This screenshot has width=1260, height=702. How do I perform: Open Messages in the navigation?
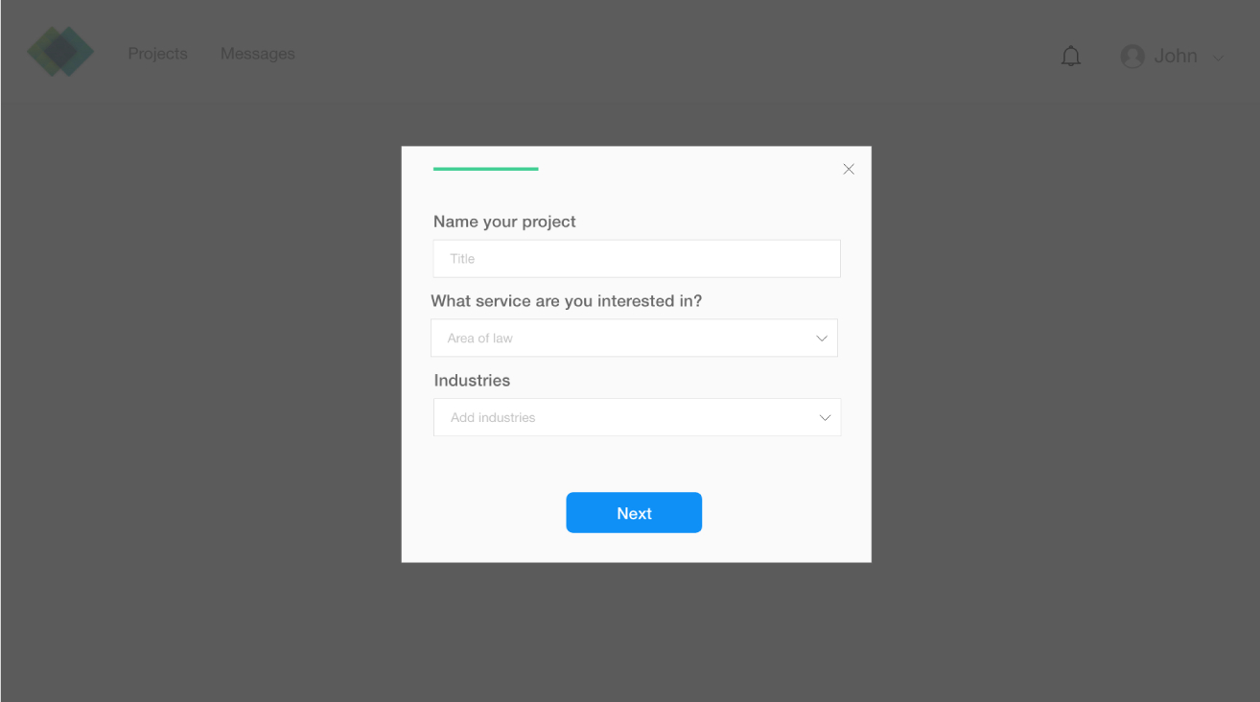tap(258, 54)
